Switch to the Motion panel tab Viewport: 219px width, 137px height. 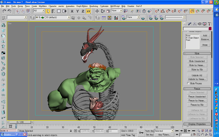200,24
